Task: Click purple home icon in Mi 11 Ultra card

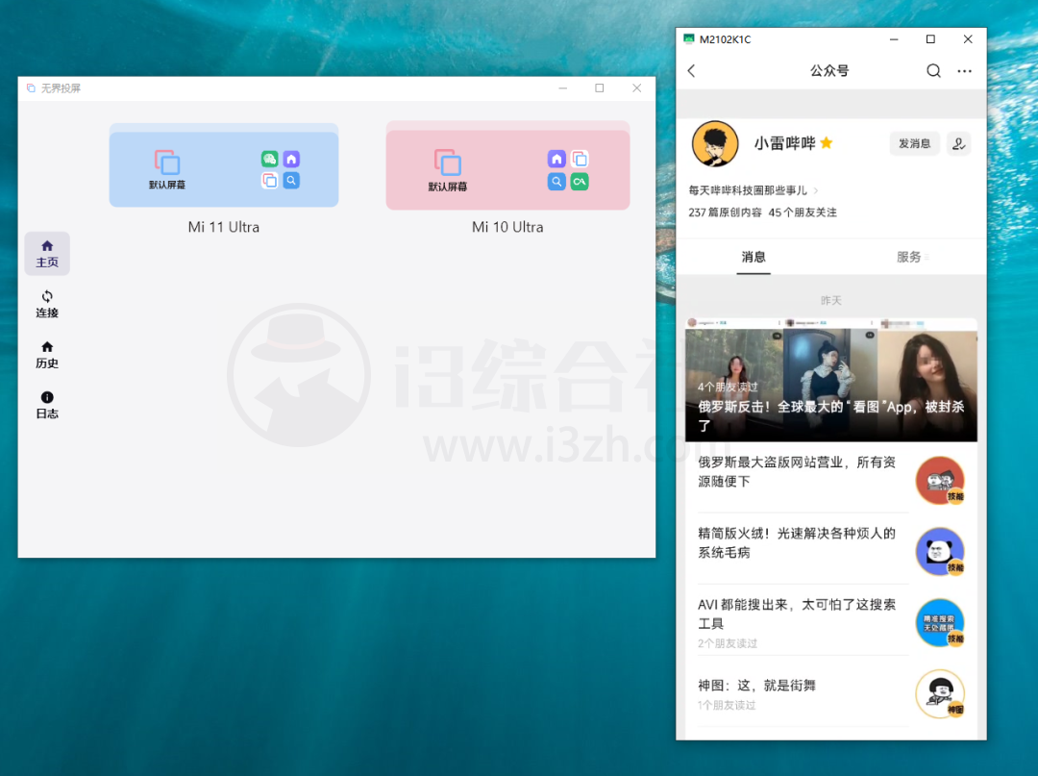Action: tap(291, 159)
